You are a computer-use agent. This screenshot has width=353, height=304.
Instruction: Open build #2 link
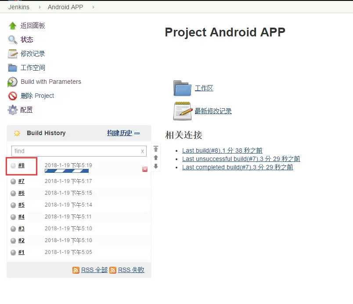coord(22,240)
